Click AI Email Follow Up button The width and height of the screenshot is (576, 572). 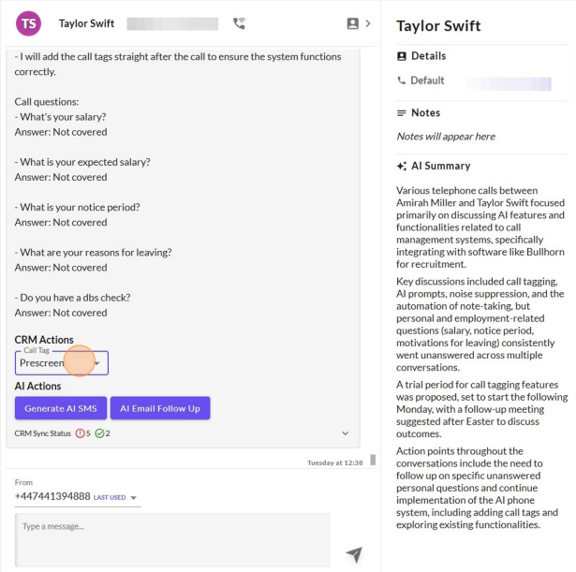point(160,408)
